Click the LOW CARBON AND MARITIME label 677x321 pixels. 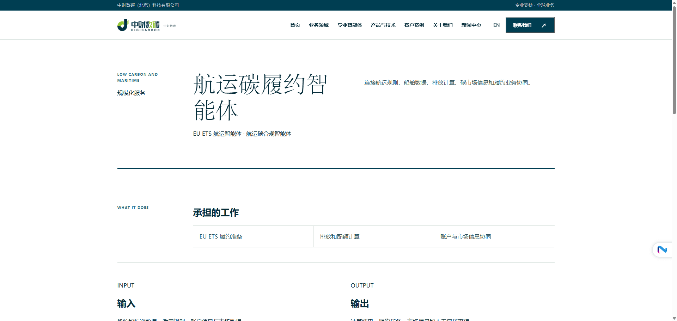coord(138,78)
